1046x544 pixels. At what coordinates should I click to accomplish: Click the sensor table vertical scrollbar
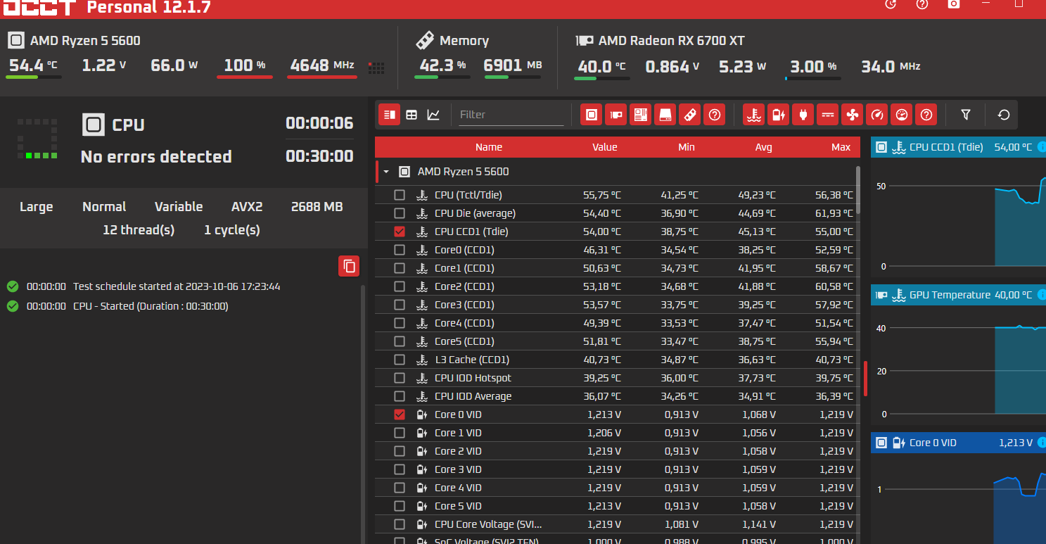click(x=857, y=190)
